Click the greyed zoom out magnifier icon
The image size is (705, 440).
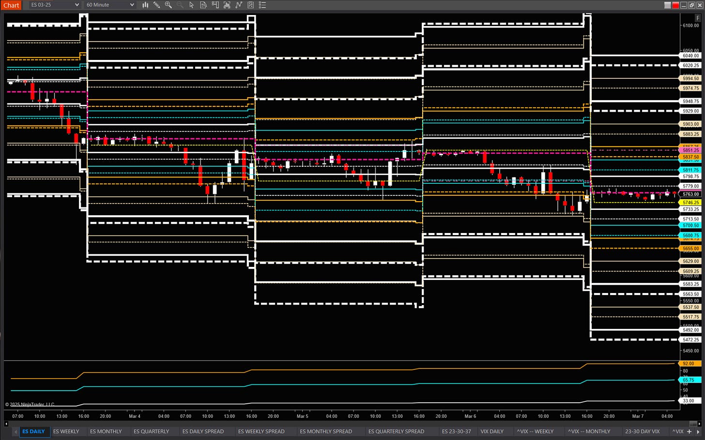[x=180, y=5]
